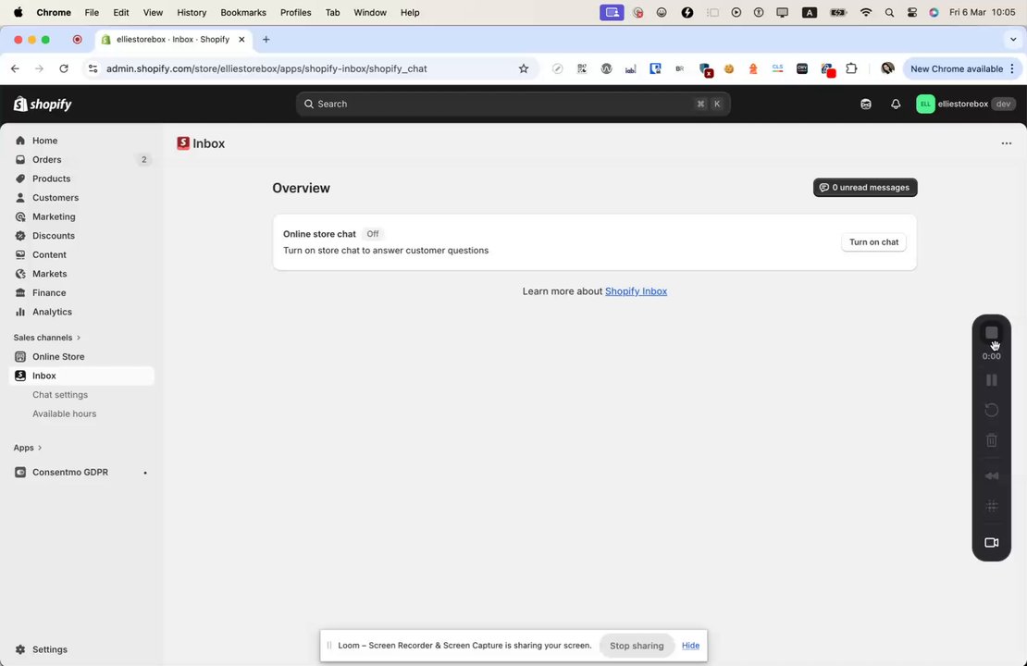The image size is (1027, 666).
Task: View site information icon in address bar
Action: (x=93, y=68)
